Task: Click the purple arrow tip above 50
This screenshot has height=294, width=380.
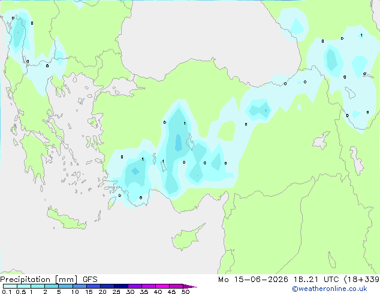Action: click(x=190, y=286)
